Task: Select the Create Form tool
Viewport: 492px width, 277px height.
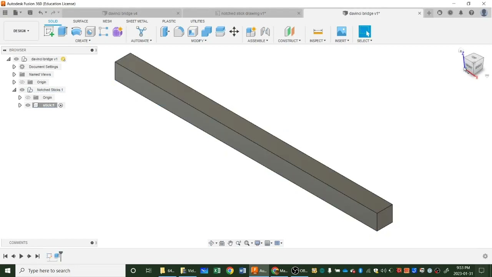Action: (118, 32)
